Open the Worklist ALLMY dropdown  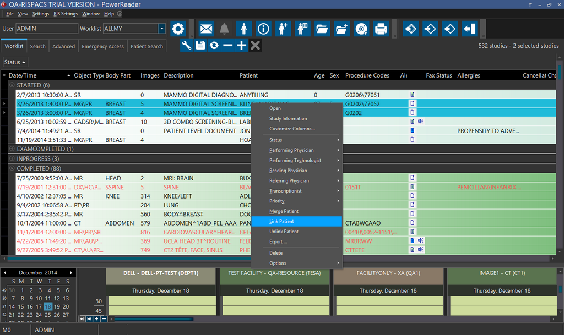(x=161, y=29)
